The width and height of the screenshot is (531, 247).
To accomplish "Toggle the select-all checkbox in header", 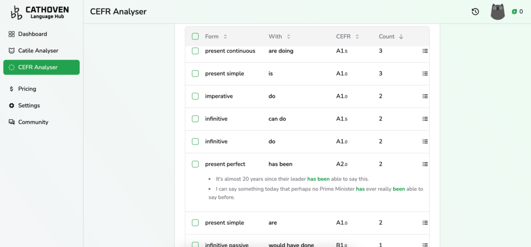I will pyautogui.click(x=195, y=36).
